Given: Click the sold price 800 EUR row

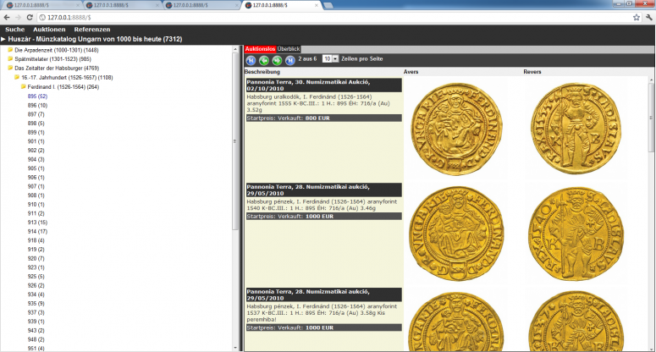Looking at the screenshot, I should pos(323,118).
